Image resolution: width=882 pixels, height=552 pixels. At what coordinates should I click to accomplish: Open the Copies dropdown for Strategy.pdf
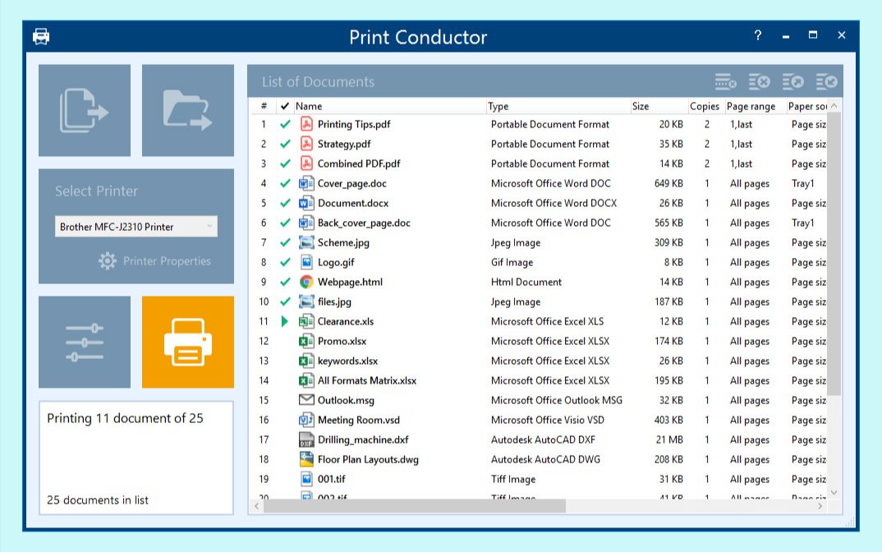[x=706, y=144]
